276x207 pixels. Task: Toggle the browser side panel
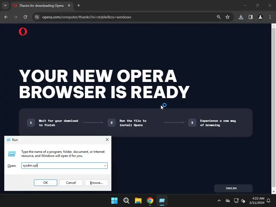[251, 17]
